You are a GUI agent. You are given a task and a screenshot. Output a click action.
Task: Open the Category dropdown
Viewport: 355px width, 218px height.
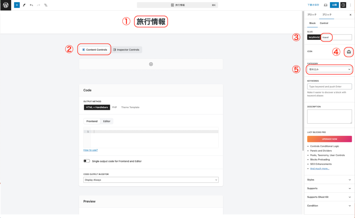click(329, 70)
